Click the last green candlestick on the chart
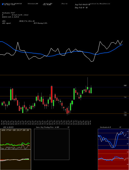 pyautogui.click(x=91, y=90)
